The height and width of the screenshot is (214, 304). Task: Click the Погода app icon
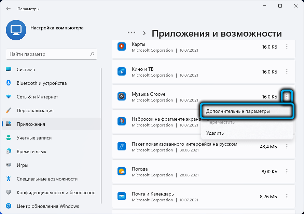[122, 172]
